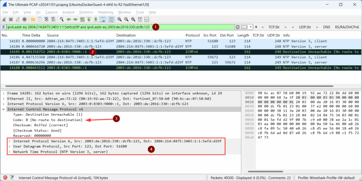Zoom in the main window text

(x=119, y=19)
